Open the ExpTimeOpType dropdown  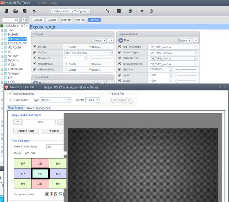[174, 47]
